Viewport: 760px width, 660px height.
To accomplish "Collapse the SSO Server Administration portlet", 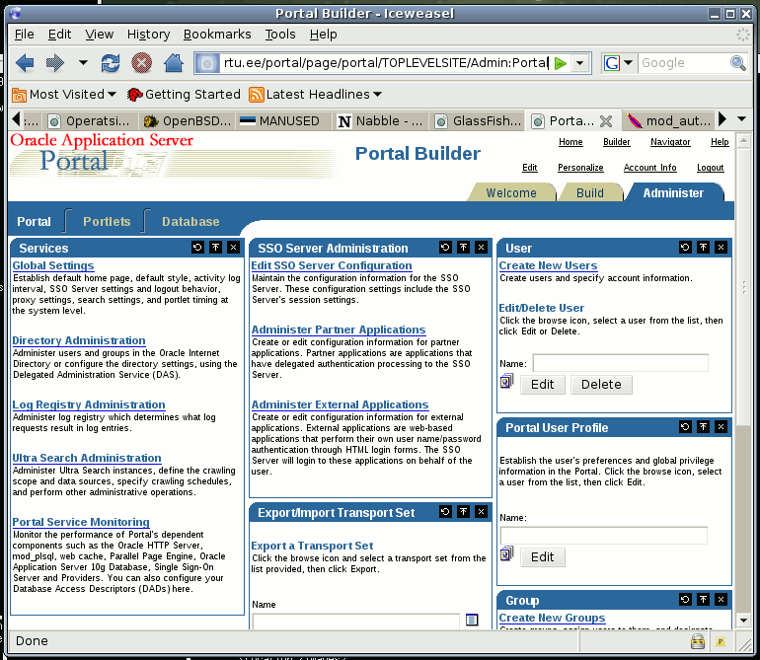I will pos(463,248).
